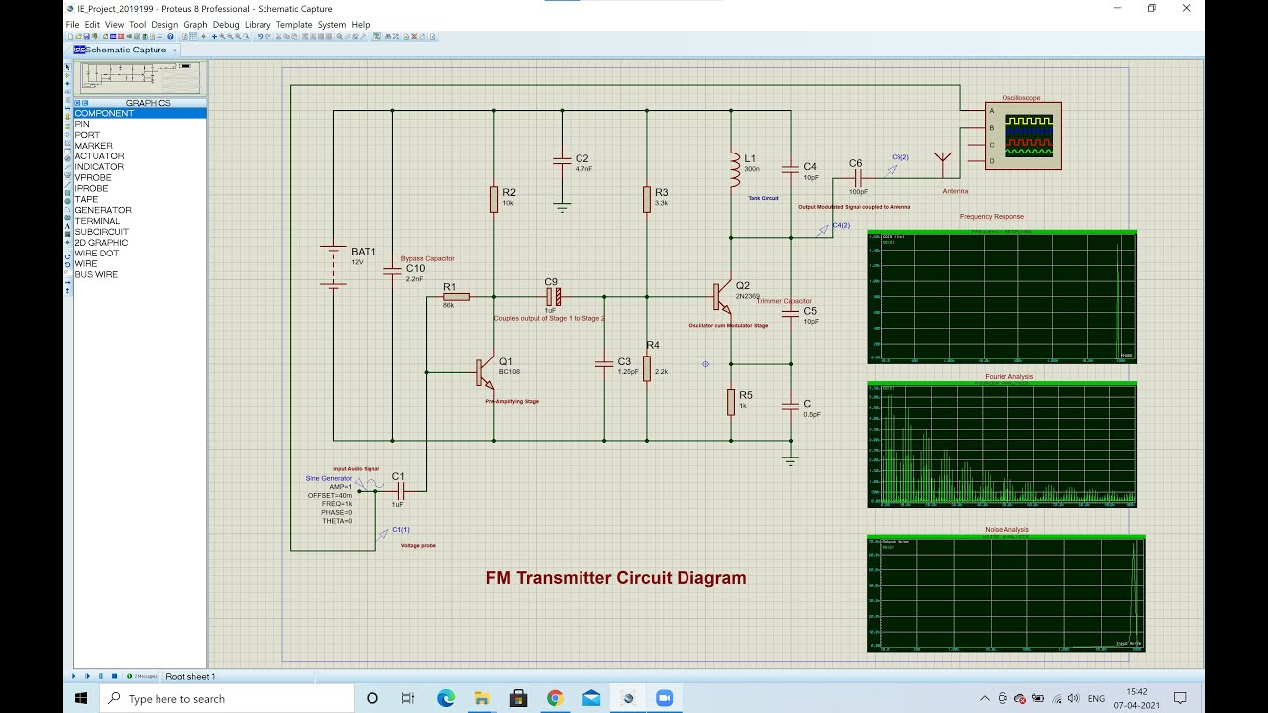This screenshot has width=1268, height=713.
Task: Select VPROBE in the graphics list
Action: tap(140, 177)
